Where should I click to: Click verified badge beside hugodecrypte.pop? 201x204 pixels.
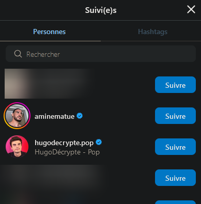[99, 142]
